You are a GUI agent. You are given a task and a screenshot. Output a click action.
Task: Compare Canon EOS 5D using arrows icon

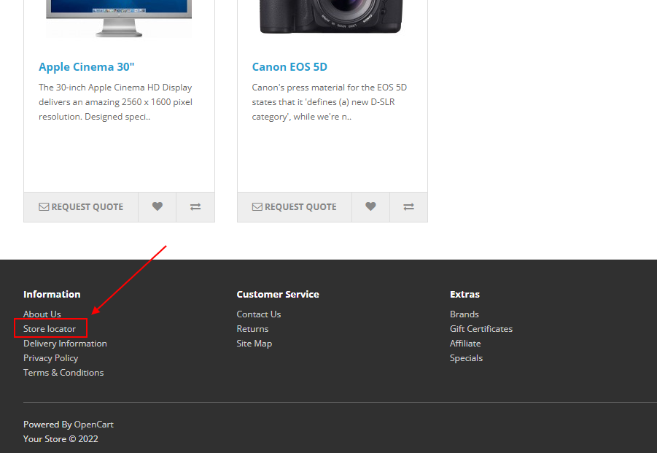click(408, 207)
